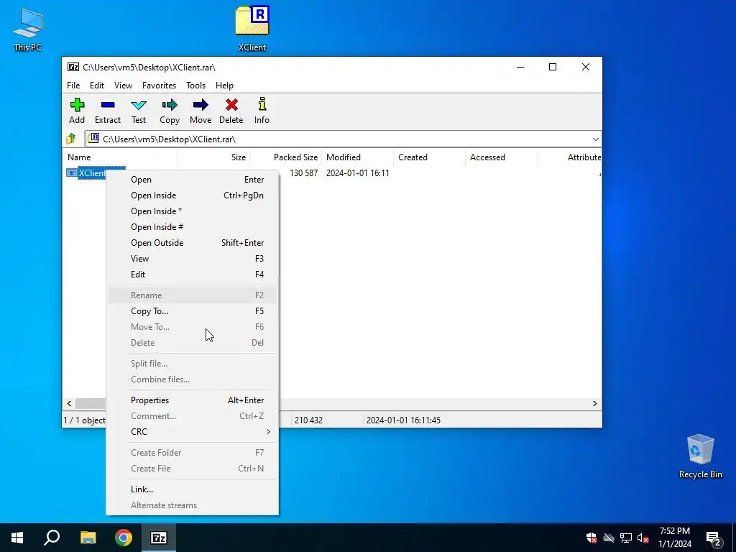
Task: Expand address bar path dropdown
Action: [595, 139]
